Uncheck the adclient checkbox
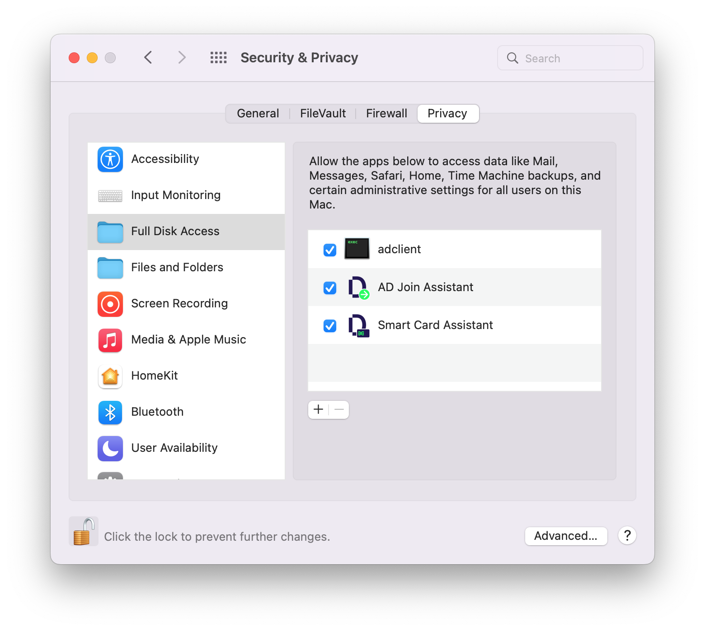 point(330,250)
